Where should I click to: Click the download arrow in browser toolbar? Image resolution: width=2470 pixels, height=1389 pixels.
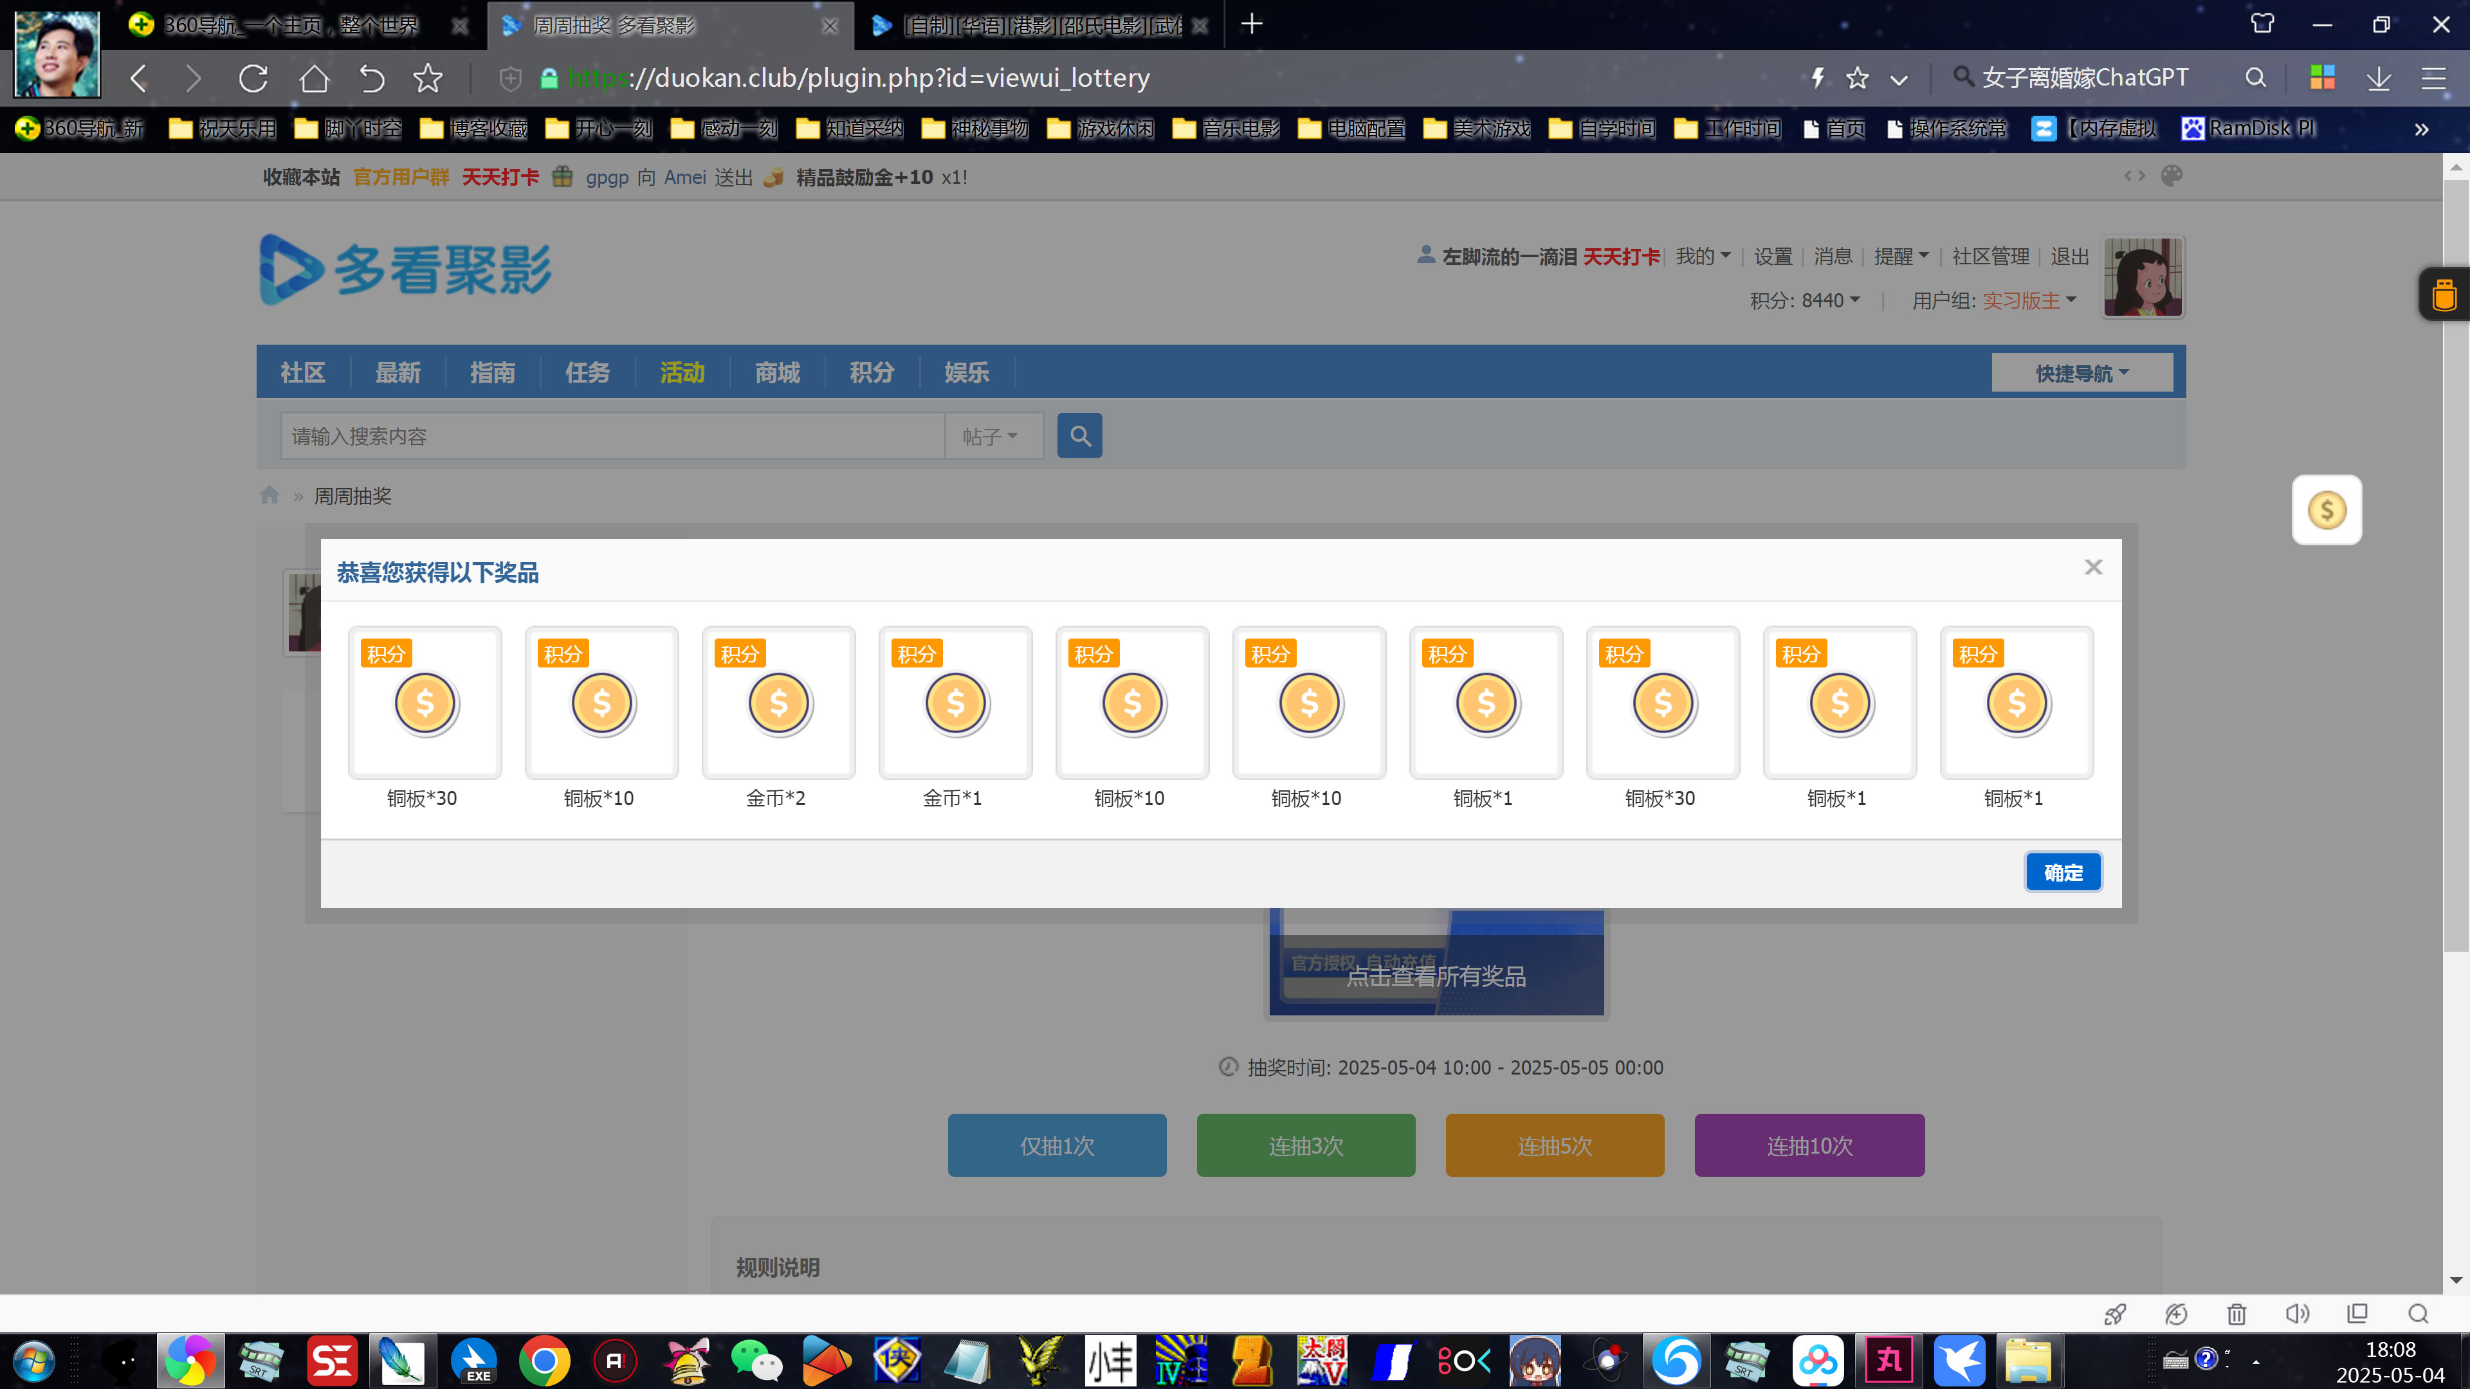[x=2378, y=78]
